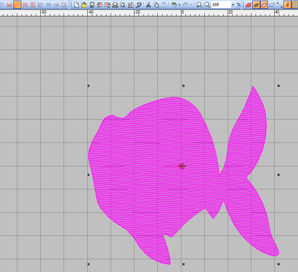Open the Undo history dropdown arrow
The height and width of the screenshot is (272, 298).
coord(179,5)
